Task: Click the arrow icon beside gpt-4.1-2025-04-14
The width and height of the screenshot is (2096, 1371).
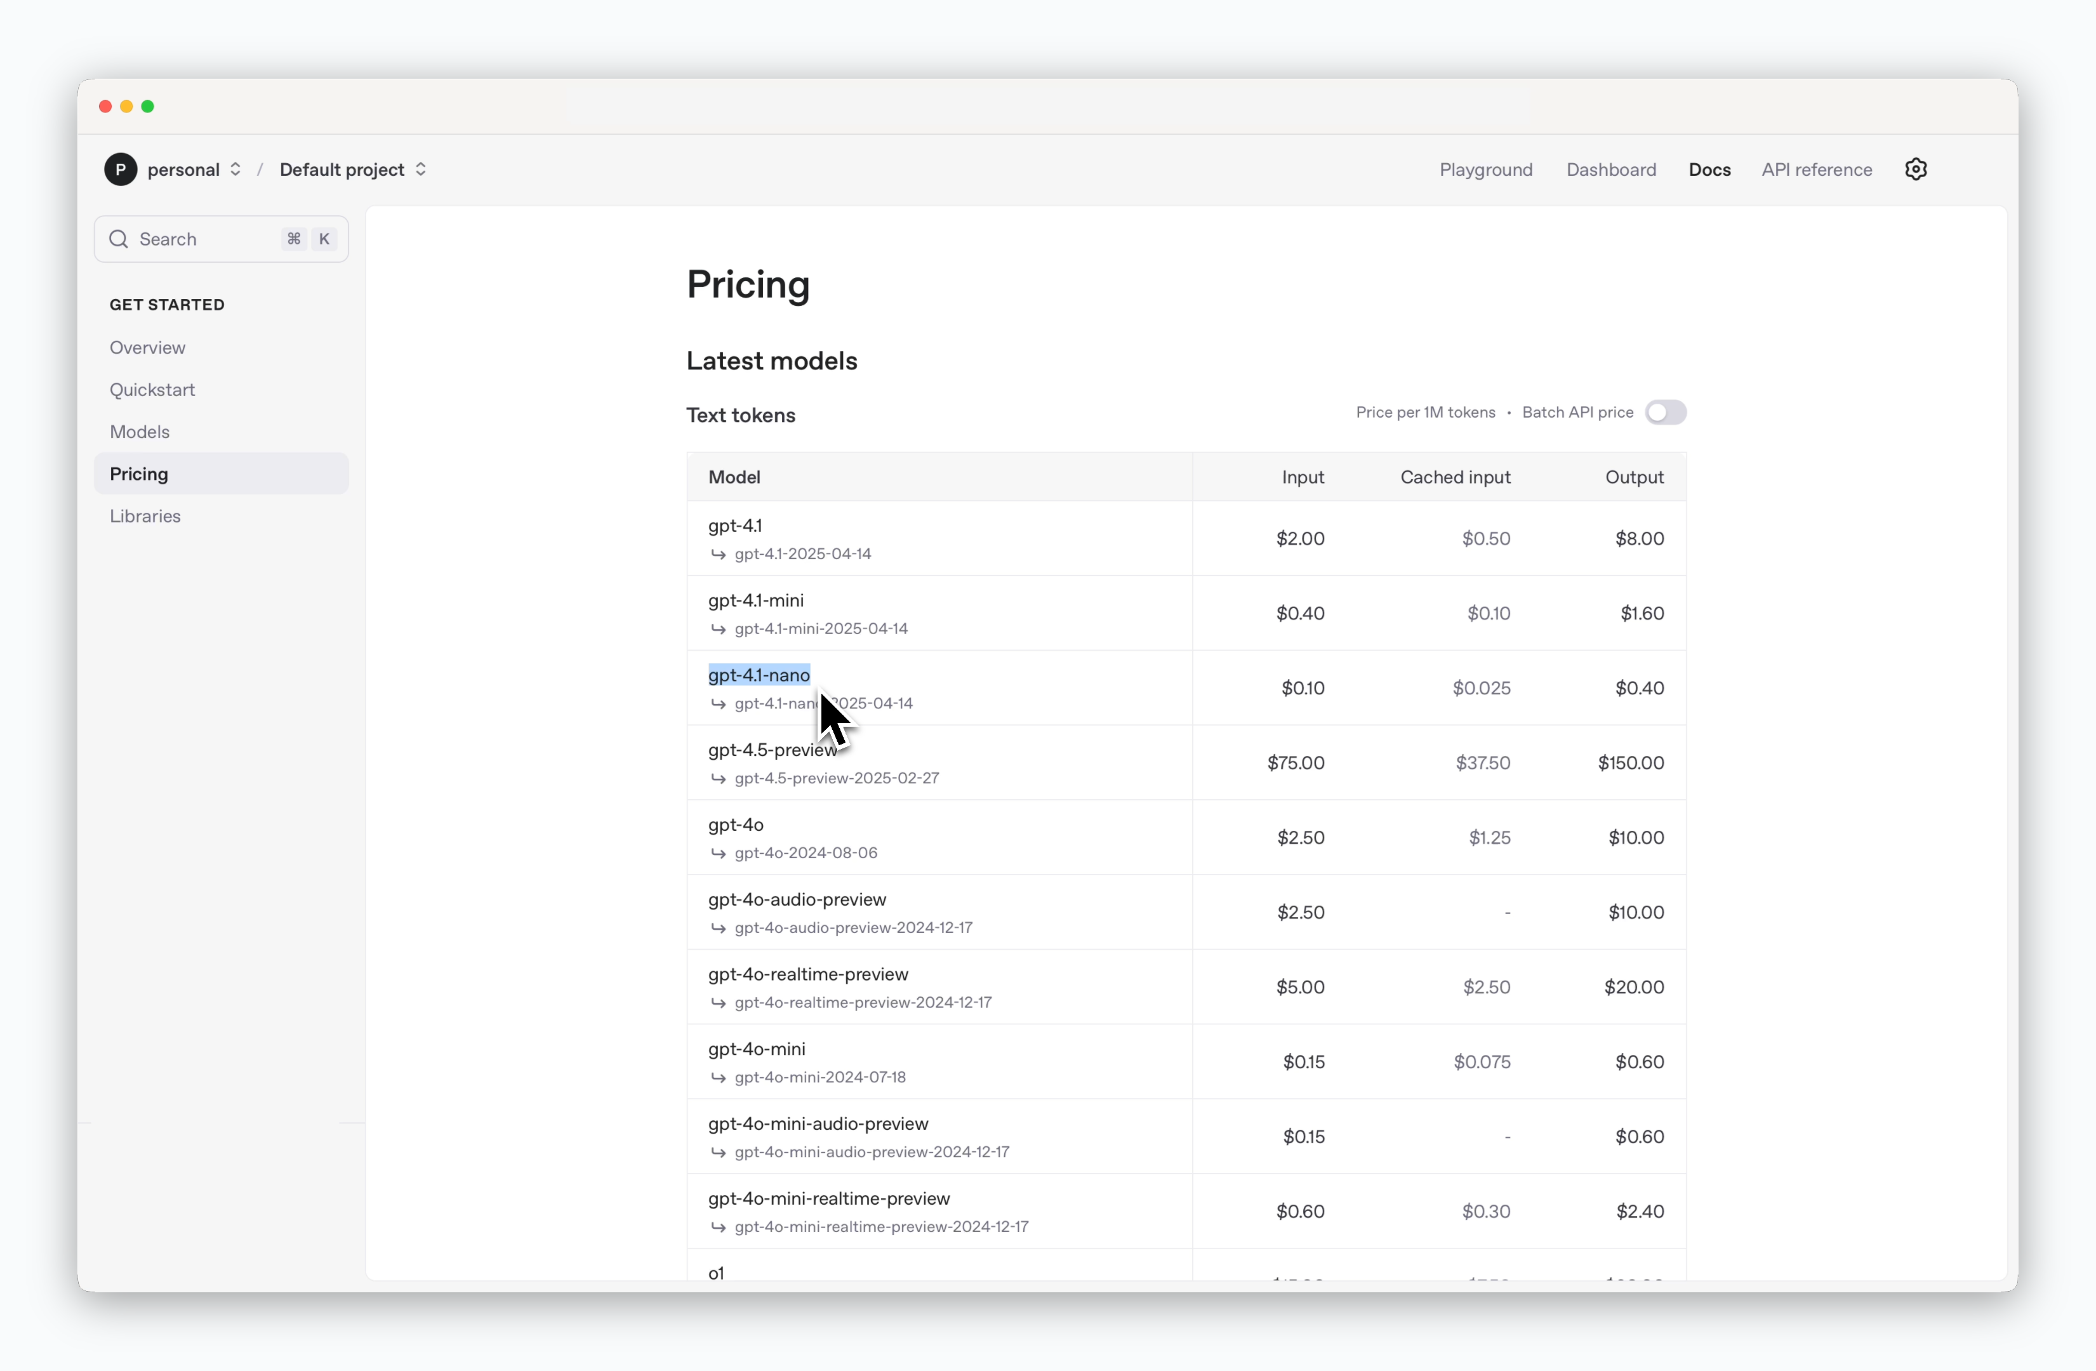Action: (719, 554)
